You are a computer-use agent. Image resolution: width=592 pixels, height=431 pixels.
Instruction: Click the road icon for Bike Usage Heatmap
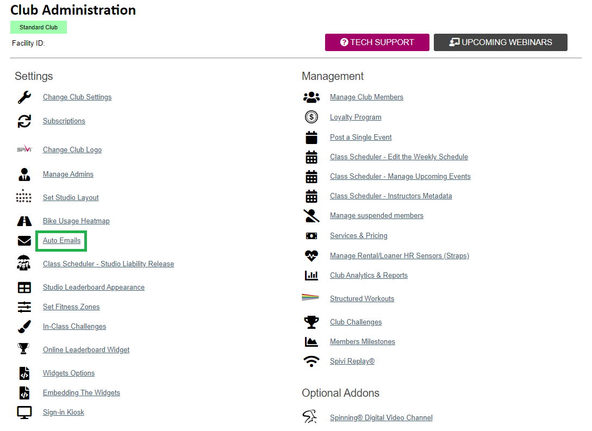[x=24, y=221]
